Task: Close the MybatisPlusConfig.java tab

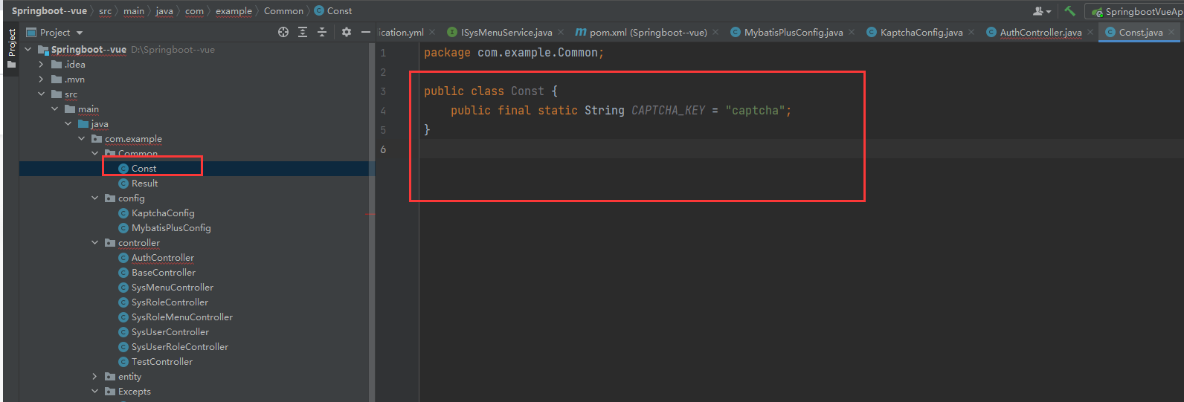Action: click(852, 32)
